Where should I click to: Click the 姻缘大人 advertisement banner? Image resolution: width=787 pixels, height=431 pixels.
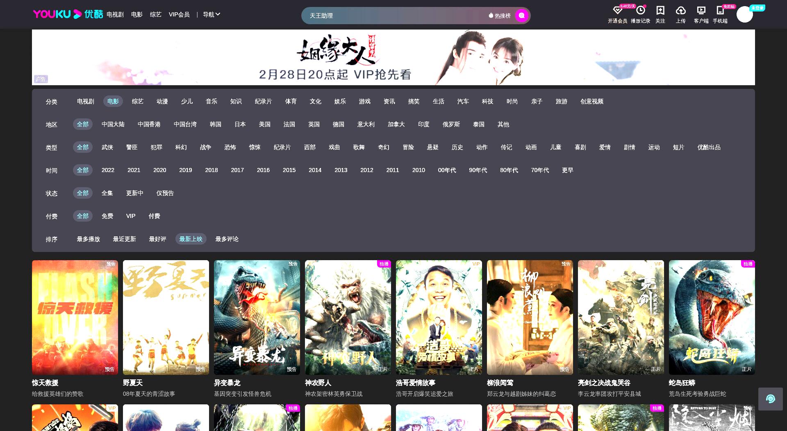tap(393, 57)
